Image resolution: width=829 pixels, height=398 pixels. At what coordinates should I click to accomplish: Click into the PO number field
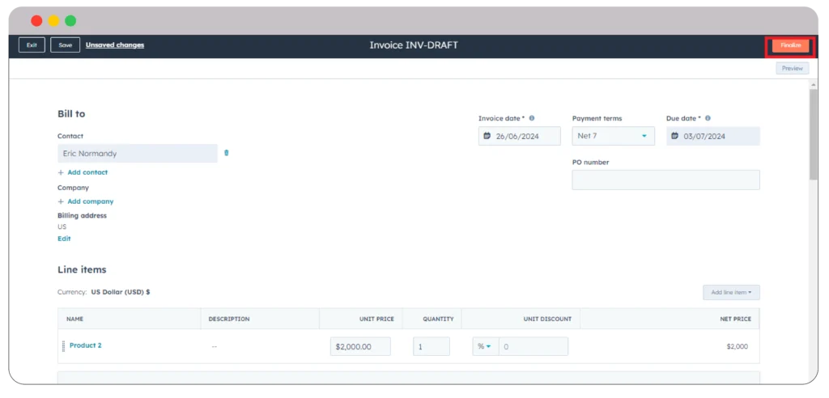[x=665, y=180]
